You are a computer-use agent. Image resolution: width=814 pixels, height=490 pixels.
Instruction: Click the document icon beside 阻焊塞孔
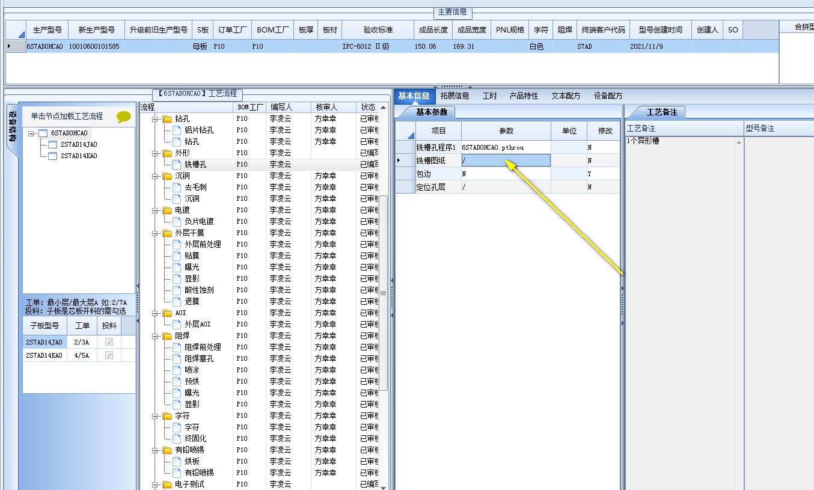[177, 359]
